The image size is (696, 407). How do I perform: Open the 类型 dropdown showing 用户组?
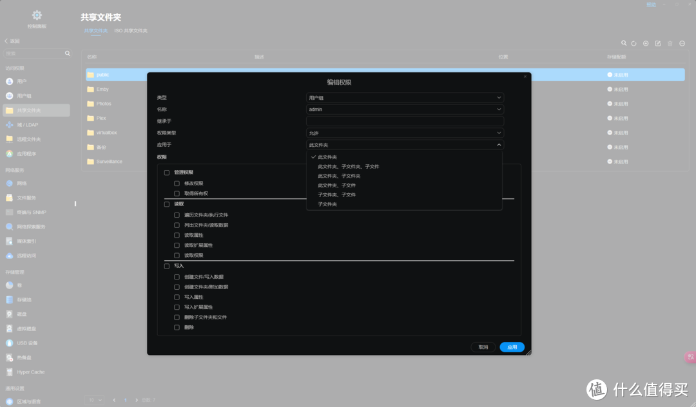click(405, 97)
